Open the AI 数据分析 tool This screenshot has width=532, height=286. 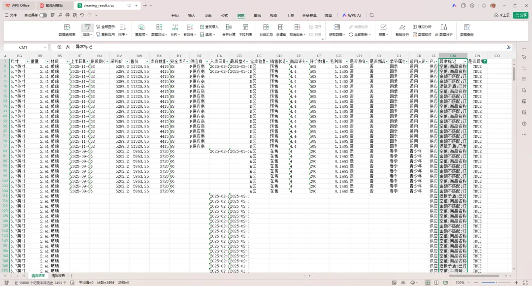pyautogui.click(x=444, y=30)
